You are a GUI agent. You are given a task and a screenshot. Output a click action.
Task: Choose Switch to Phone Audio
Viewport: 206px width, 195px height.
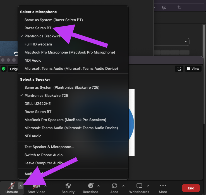(x=73, y=155)
